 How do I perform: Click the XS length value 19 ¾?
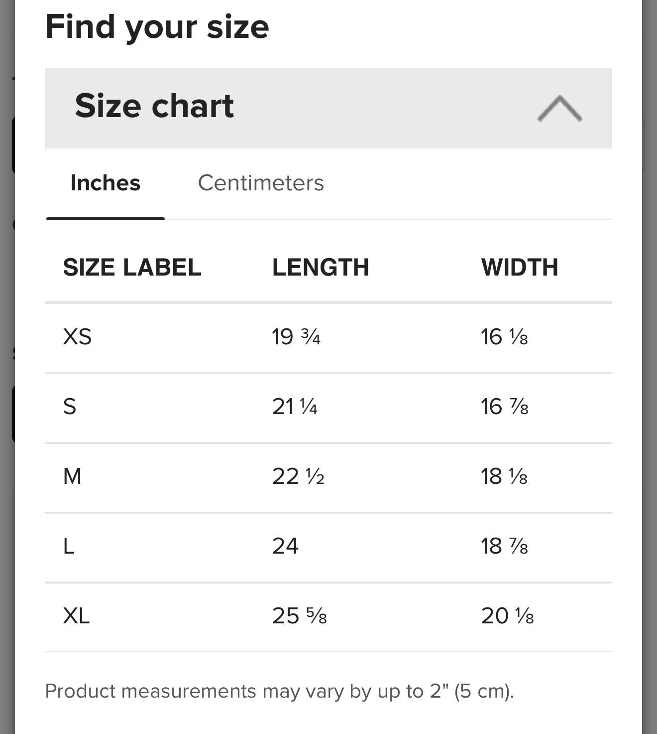tap(296, 337)
